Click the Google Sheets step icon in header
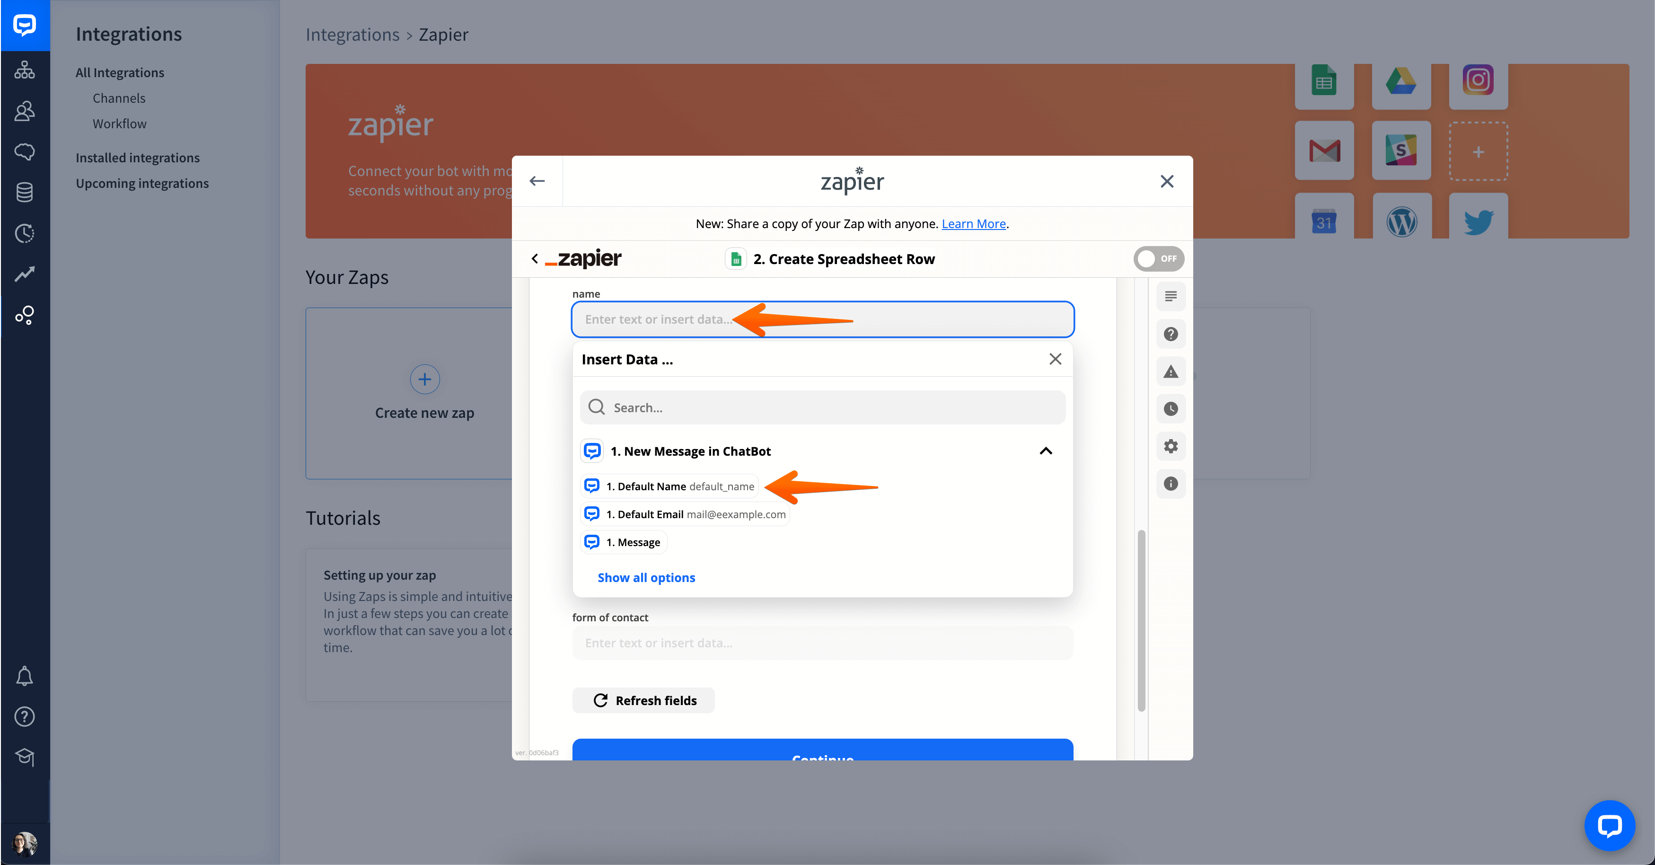 (x=736, y=259)
